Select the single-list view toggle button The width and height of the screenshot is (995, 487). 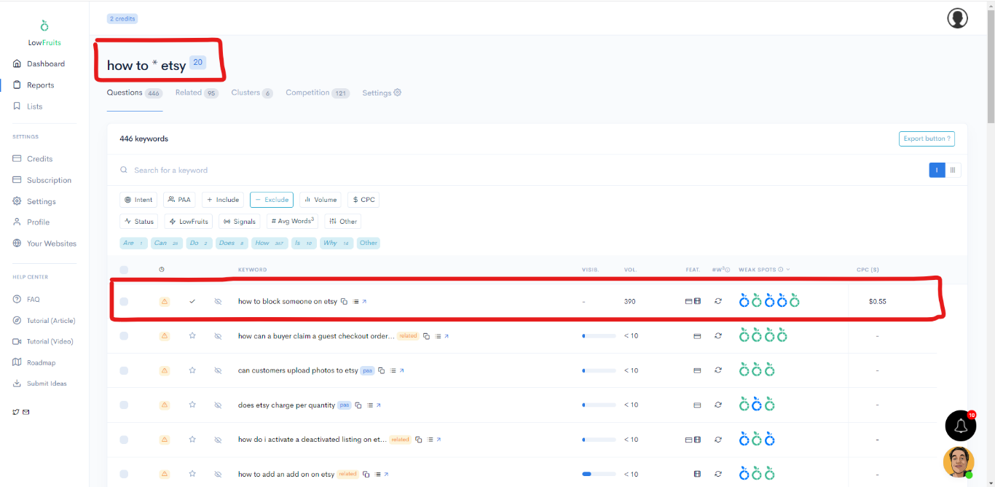pyautogui.click(x=937, y=170)
